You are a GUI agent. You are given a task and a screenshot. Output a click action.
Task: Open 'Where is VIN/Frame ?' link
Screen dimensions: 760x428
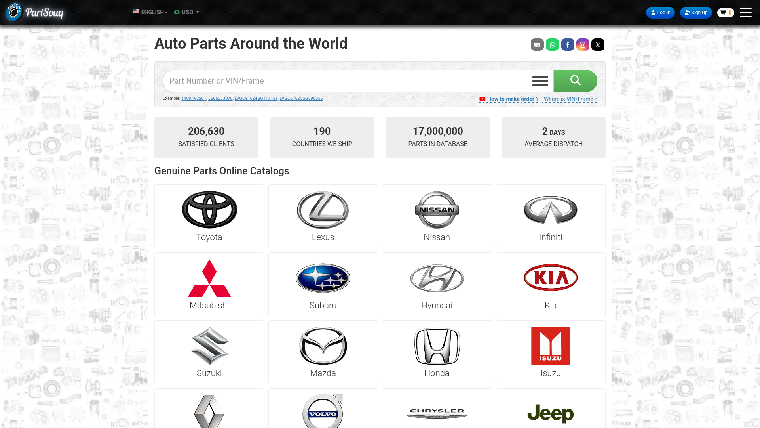click(x=570, y=99)
